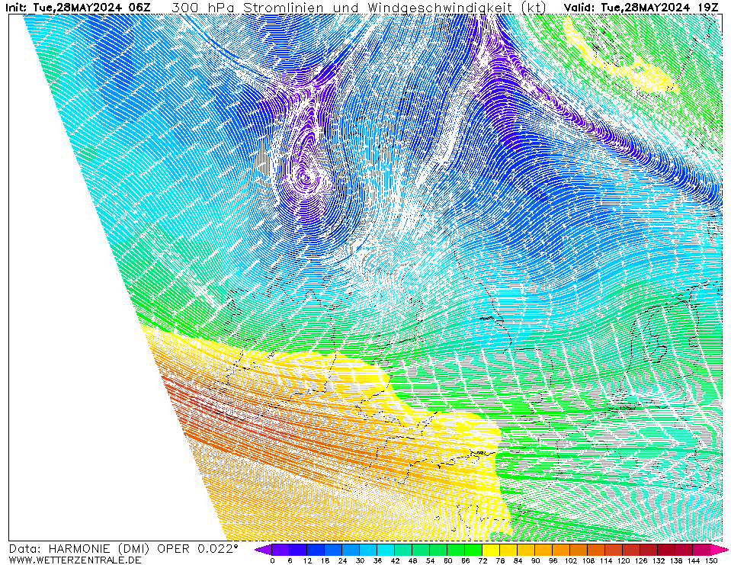The image size is (731, 565).
Task: Click the 72 label on the color scale
Action: point(483,560)
